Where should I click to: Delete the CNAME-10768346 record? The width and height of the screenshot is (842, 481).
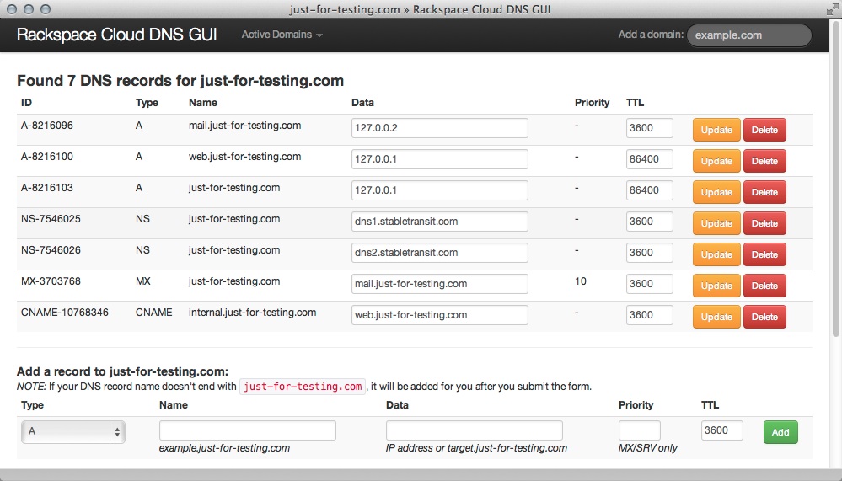click(x=764, y=317)
